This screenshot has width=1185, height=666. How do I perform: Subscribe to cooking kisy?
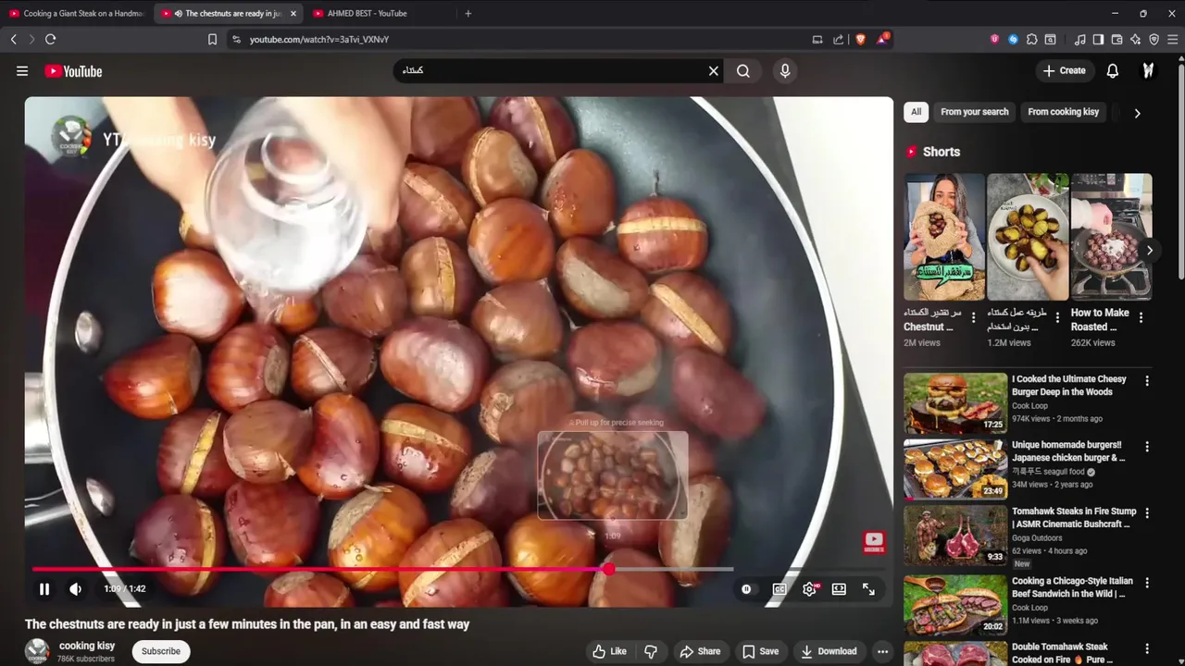[x=161, y=651]
